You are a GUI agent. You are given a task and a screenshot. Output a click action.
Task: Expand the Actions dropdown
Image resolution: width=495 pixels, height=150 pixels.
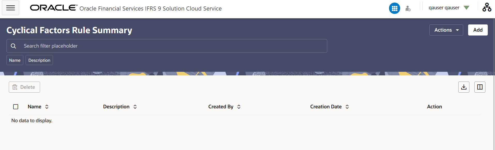click(x=446, y=30)
